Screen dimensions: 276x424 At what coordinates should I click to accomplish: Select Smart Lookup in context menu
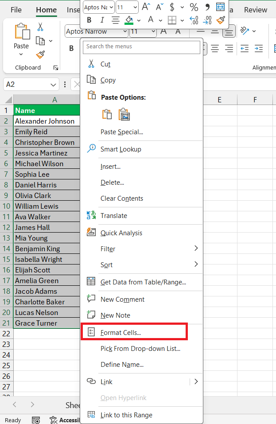pyautogui.click(x=142, y=149)
